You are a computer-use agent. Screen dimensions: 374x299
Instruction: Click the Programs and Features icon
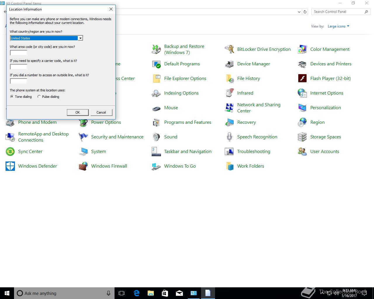pyautogui.click(x=156, y=122)
